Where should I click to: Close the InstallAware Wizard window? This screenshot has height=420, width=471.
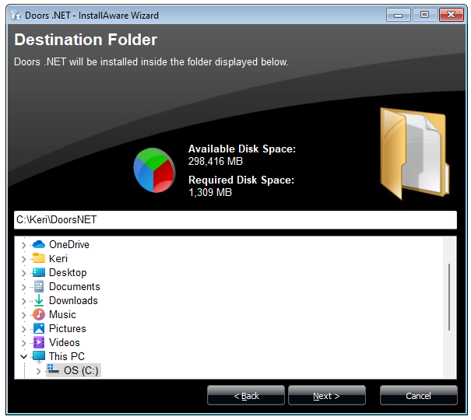point(452,15)
